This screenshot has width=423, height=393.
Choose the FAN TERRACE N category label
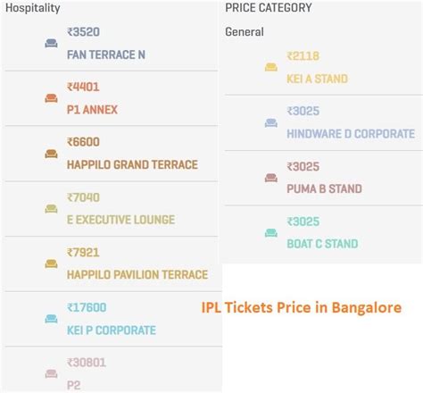tap(106, 54)
